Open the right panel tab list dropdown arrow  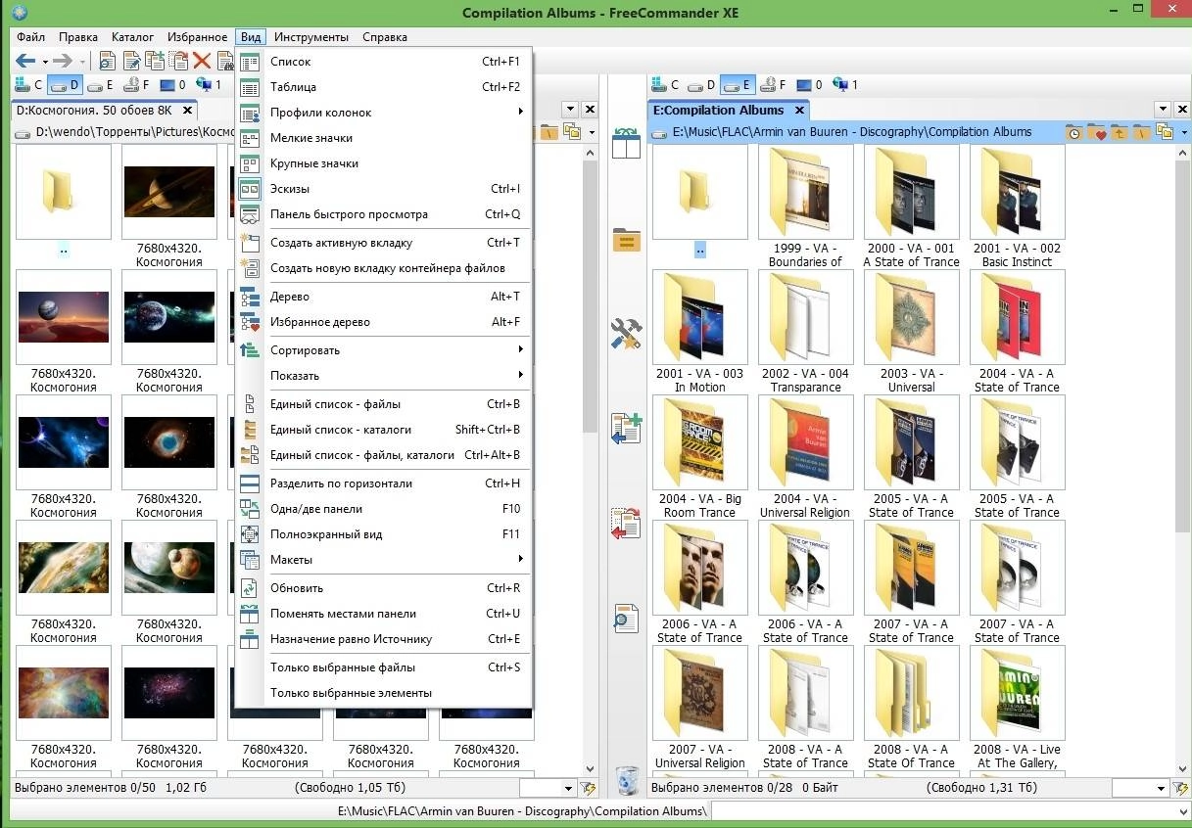(x=1162, y=110)
